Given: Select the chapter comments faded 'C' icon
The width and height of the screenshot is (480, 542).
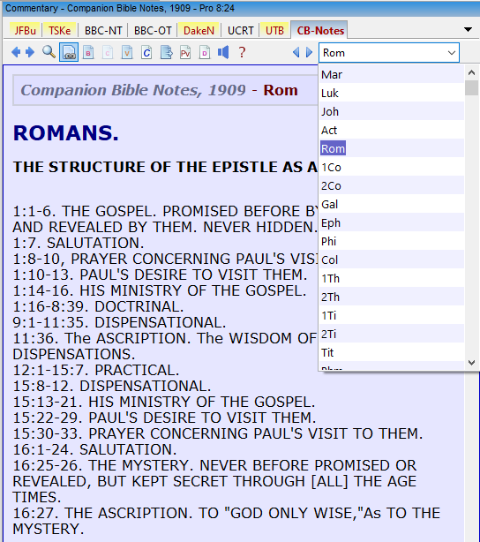Looking at the screenshot, I should [x=108, y=53].
